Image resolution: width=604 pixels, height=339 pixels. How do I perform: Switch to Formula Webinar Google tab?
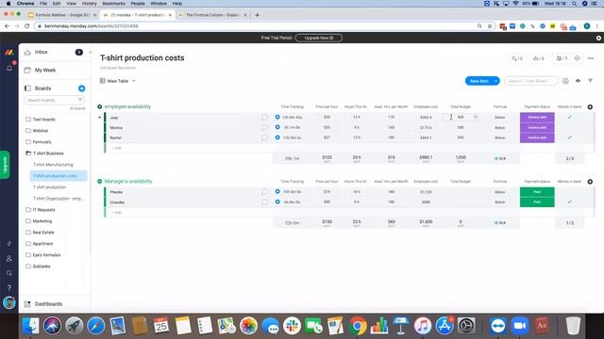[x=61, y=15]
